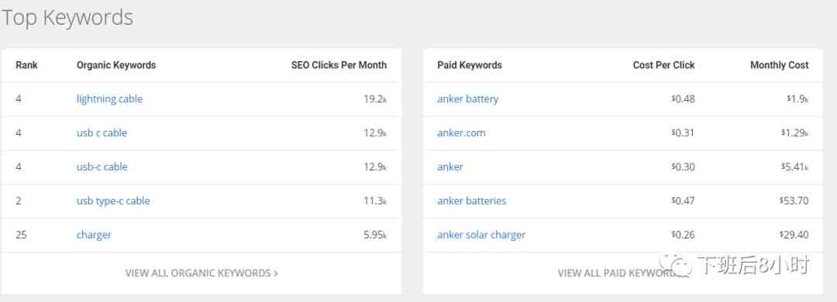The width and height of the screenshot is (837, 302).
Task: Open the usb type-c cable keyword
Action: pyautogui.click(x=113, y=201)
